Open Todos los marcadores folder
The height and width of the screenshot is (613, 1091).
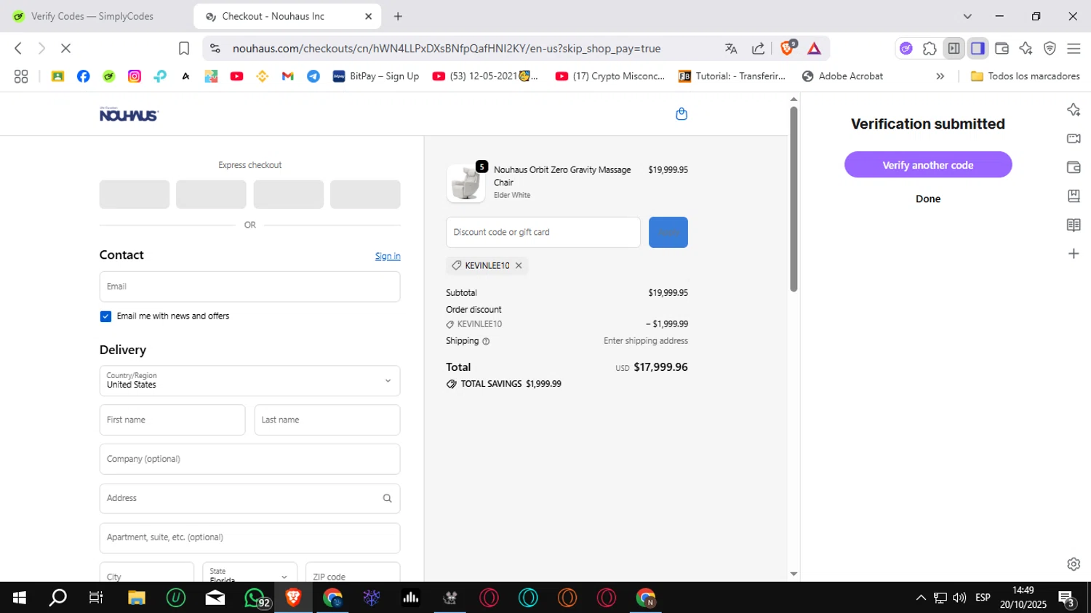click(1026, 76)
